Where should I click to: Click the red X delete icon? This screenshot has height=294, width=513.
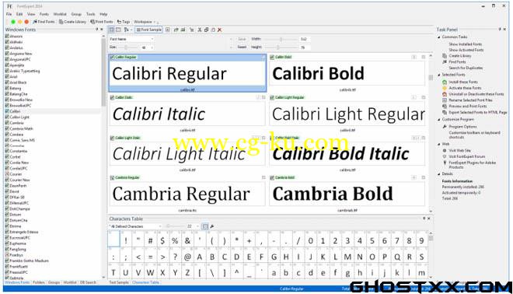pos(219,30)
